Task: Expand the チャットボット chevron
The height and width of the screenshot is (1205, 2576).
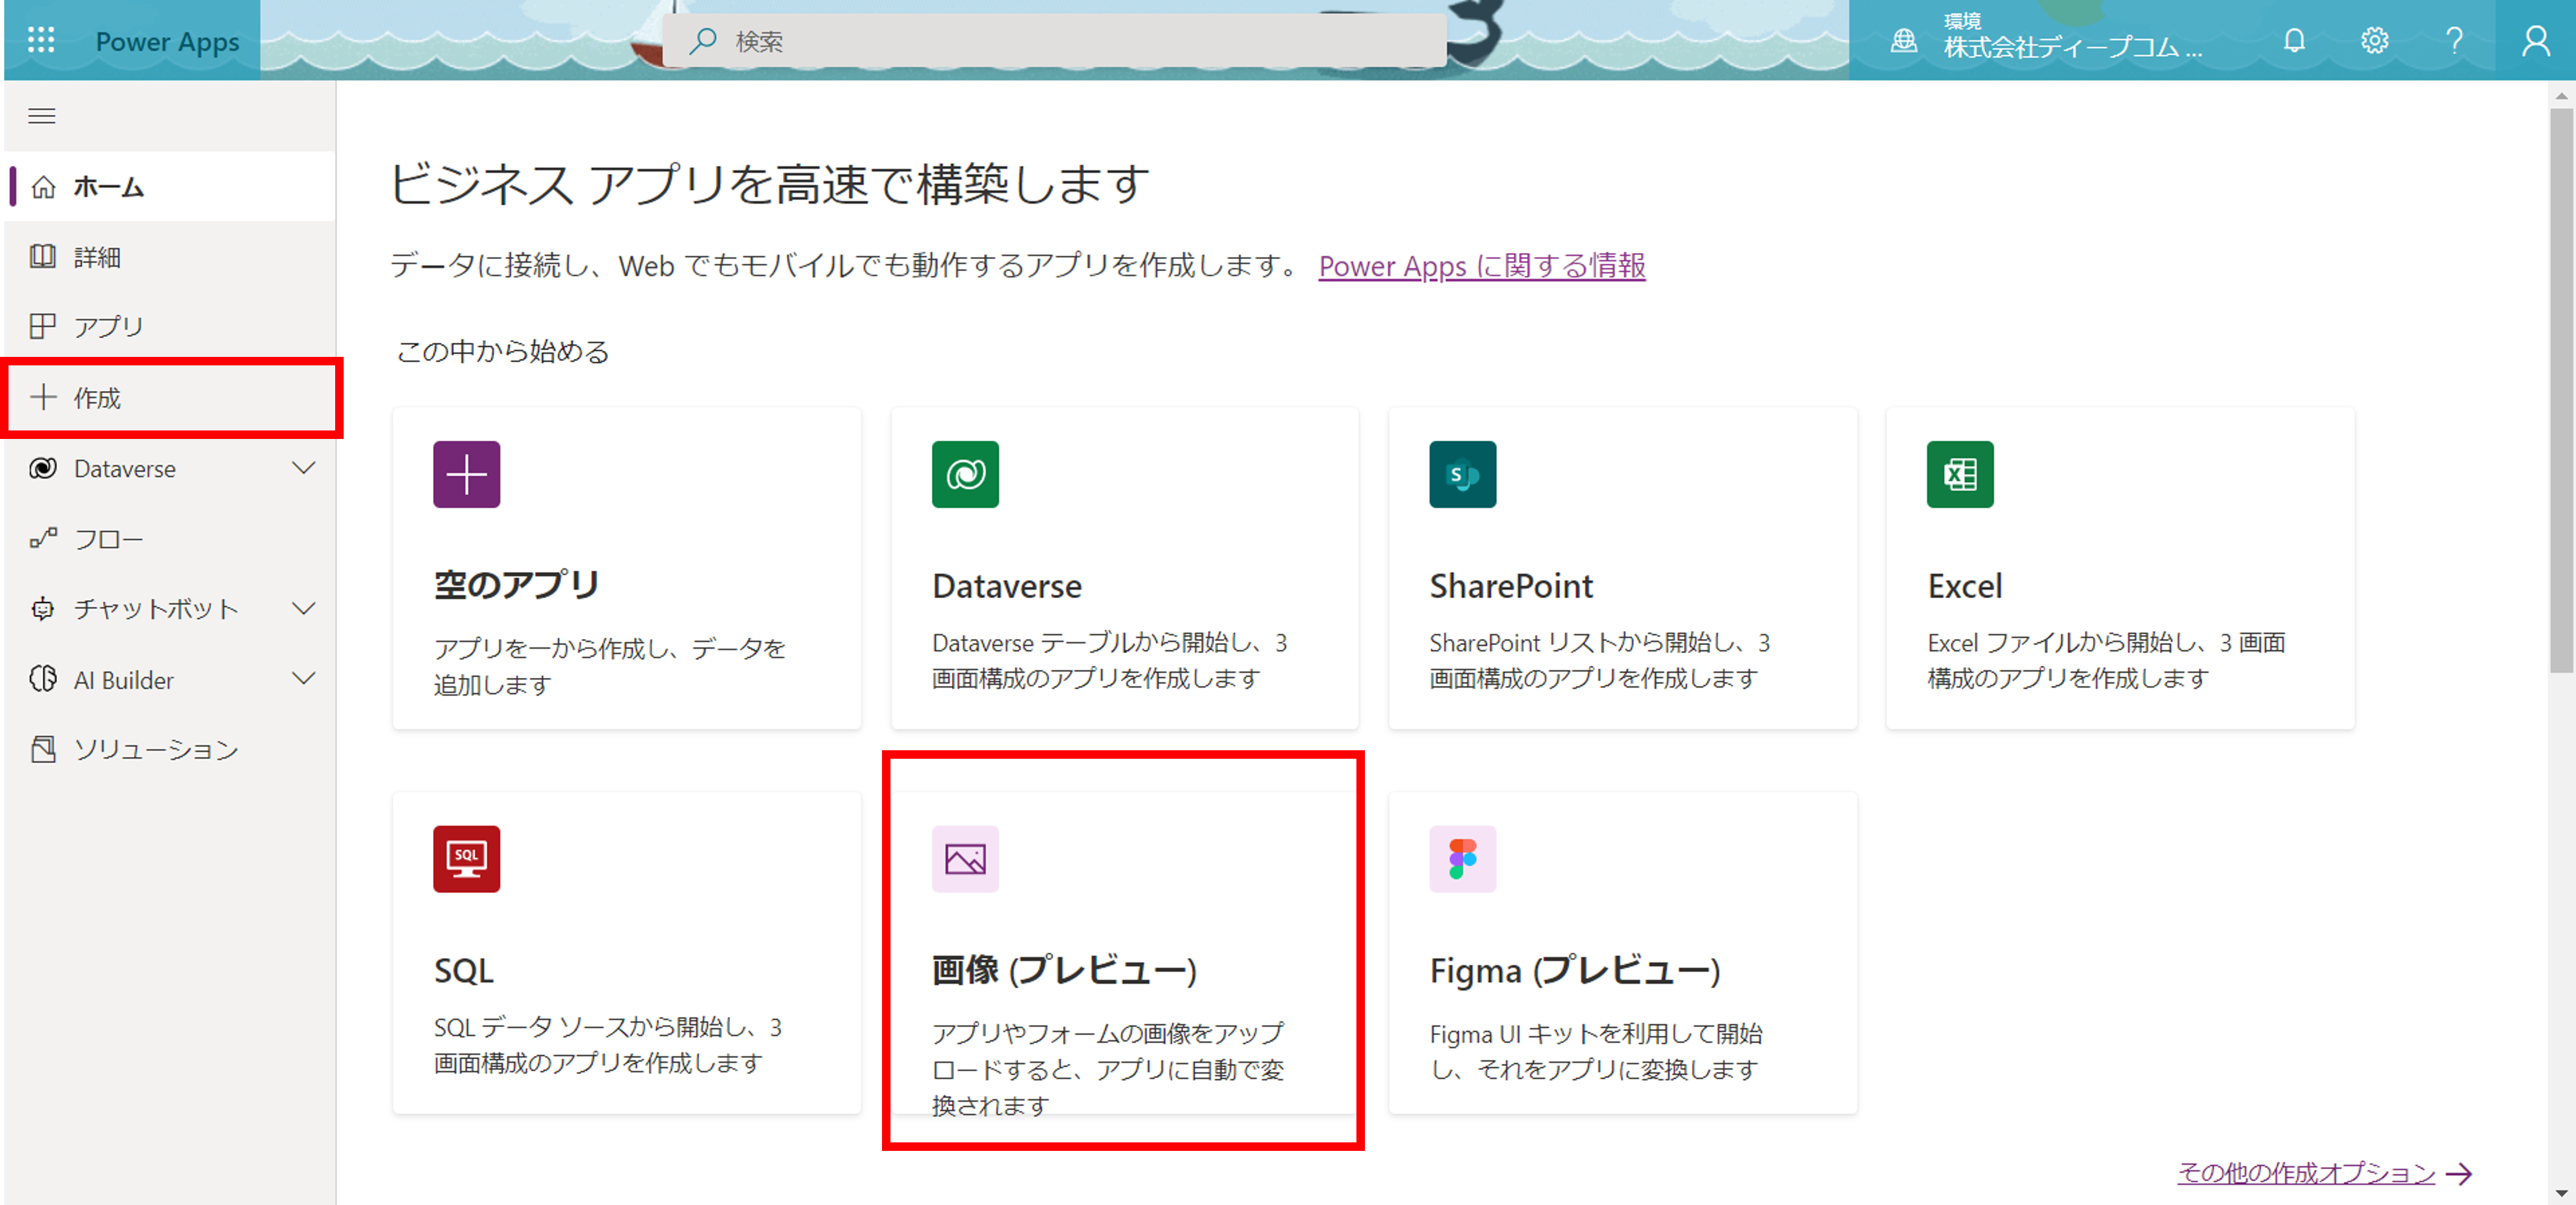Action: pos(304,609)
